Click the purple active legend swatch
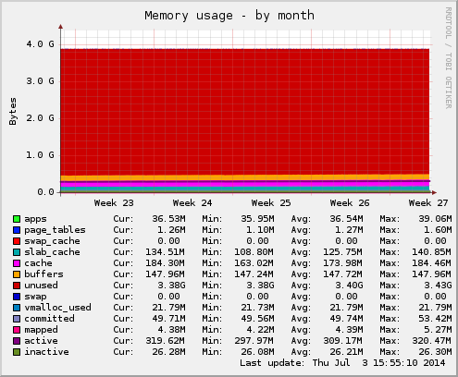The height and width of the screenshot is (377, 458). point(17,341)
